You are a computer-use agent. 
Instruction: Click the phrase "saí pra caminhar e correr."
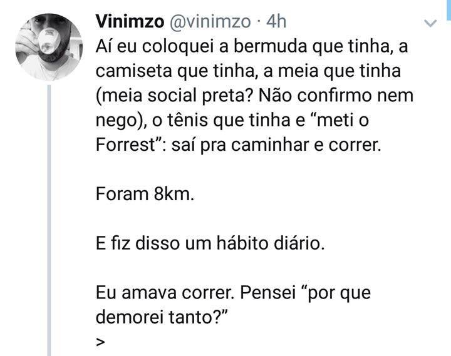click(x=276, y=145)
